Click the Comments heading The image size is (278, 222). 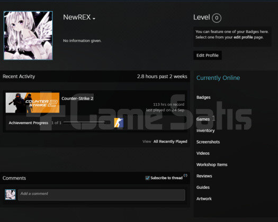(x=14, y=178)
